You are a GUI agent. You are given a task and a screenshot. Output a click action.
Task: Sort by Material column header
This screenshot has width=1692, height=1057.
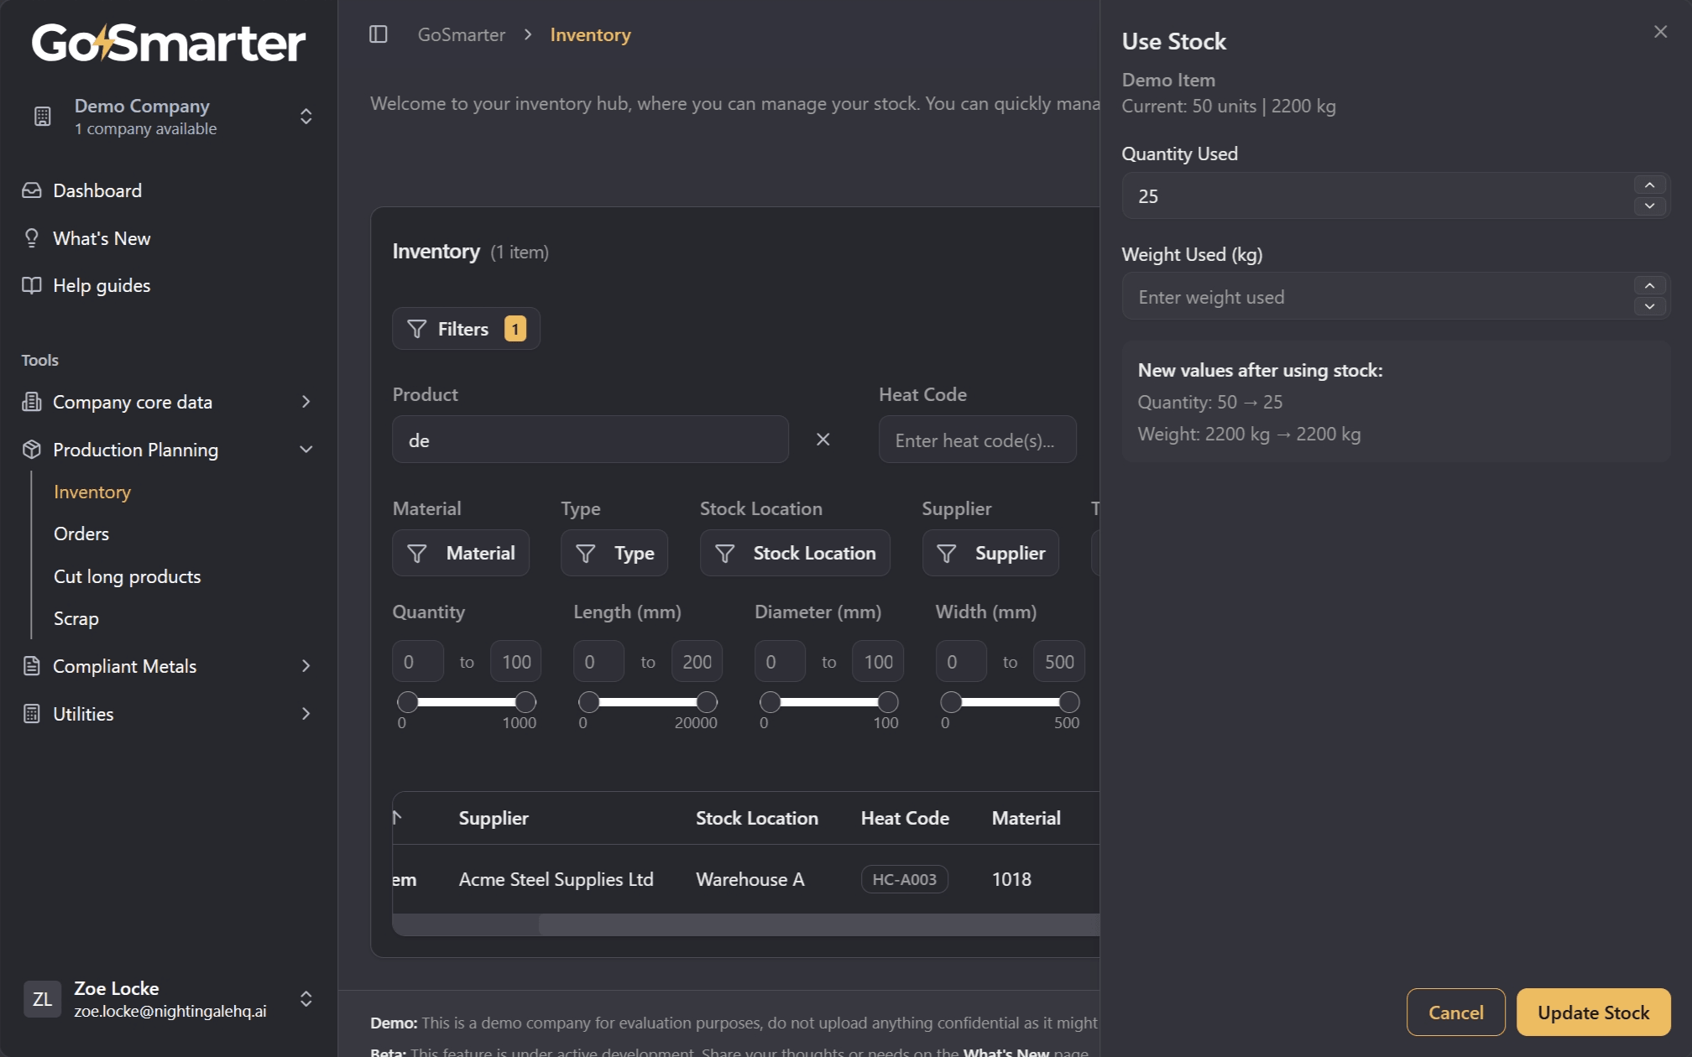[1026, 818]
